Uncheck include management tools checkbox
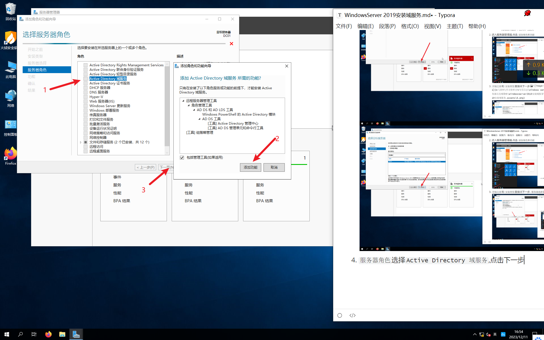 [x=182, y=158]
